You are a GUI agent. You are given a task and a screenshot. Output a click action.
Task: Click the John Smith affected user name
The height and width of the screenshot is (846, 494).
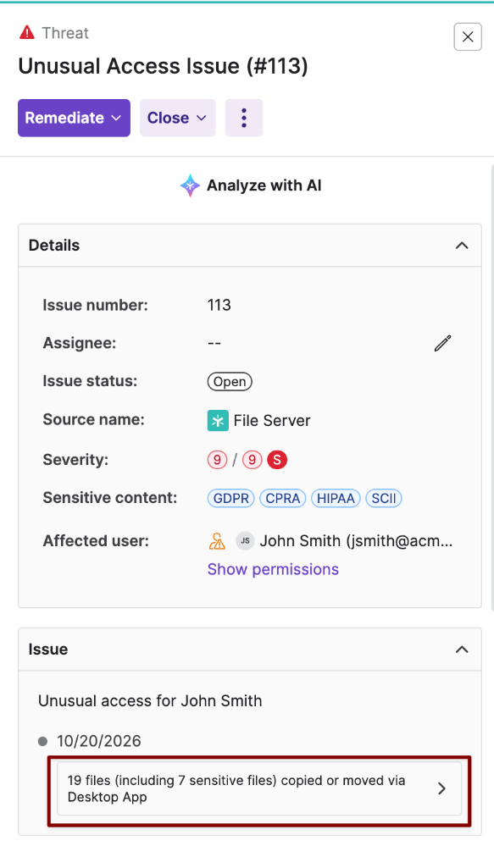click(x=357, y=541)
